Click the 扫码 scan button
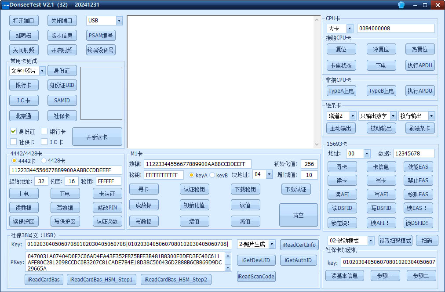445x292 pixels. (x=427, y=240)
